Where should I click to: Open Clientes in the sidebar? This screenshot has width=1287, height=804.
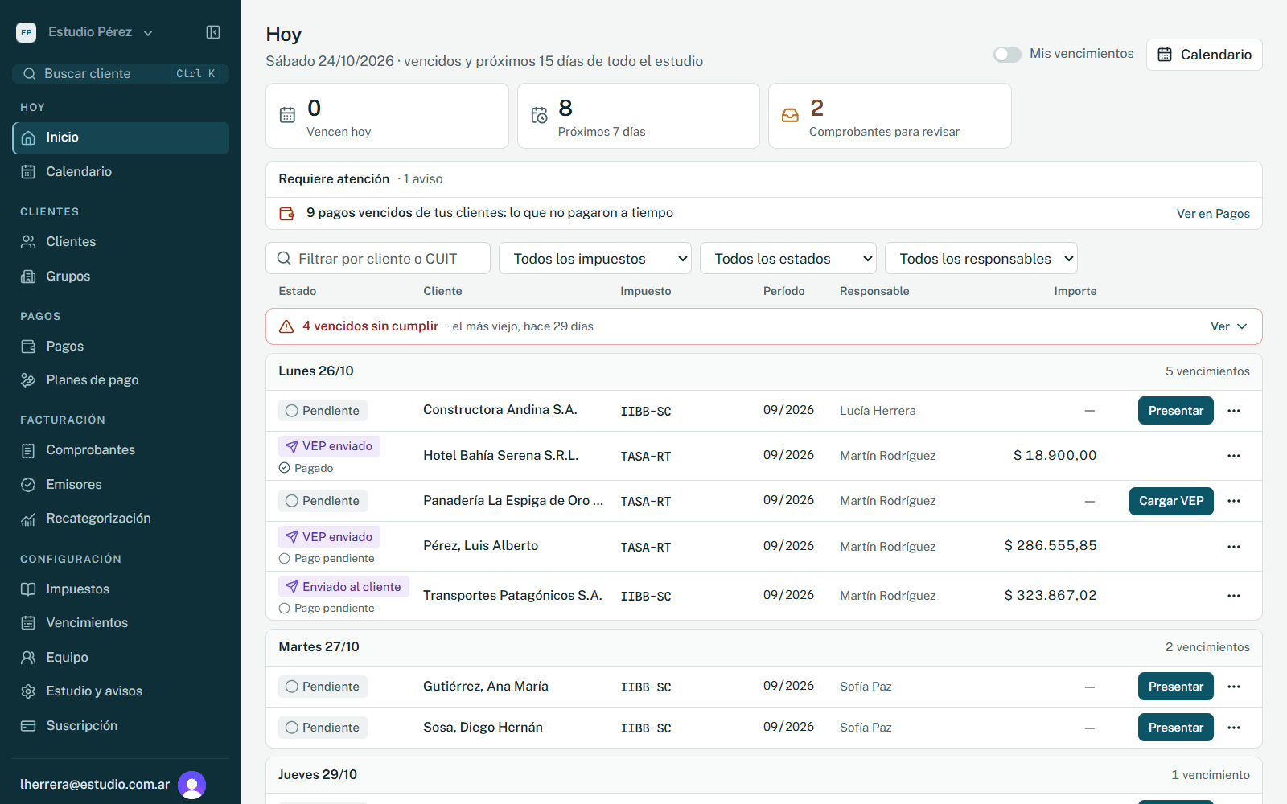121,242
